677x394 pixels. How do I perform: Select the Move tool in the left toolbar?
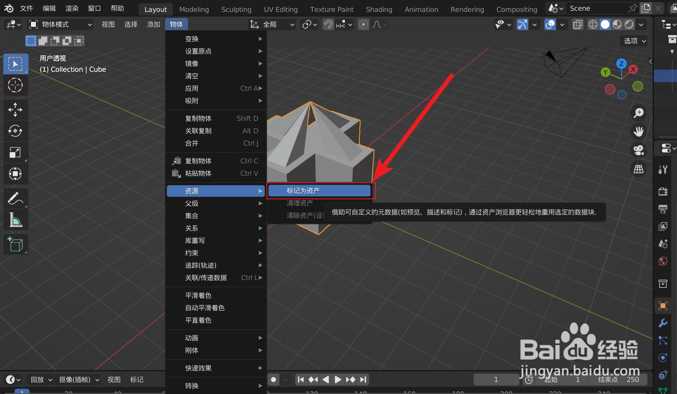pyautogui.click(x=15, y=109)
